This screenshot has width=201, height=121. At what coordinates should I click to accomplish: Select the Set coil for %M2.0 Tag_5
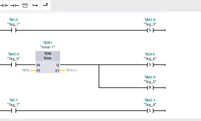[150, 30]
